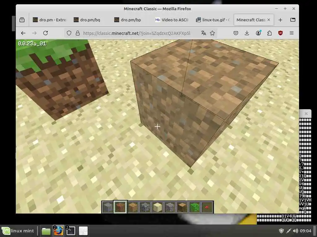The height and width of the screenshot is (237, 317).
Task: Go back to previous page
Action: (x=23, y=33)
